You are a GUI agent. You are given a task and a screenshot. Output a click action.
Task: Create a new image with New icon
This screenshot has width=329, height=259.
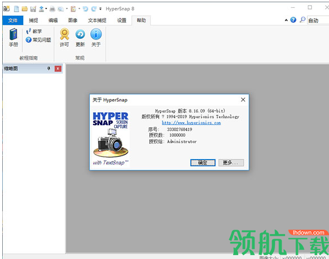pos(17,8)
